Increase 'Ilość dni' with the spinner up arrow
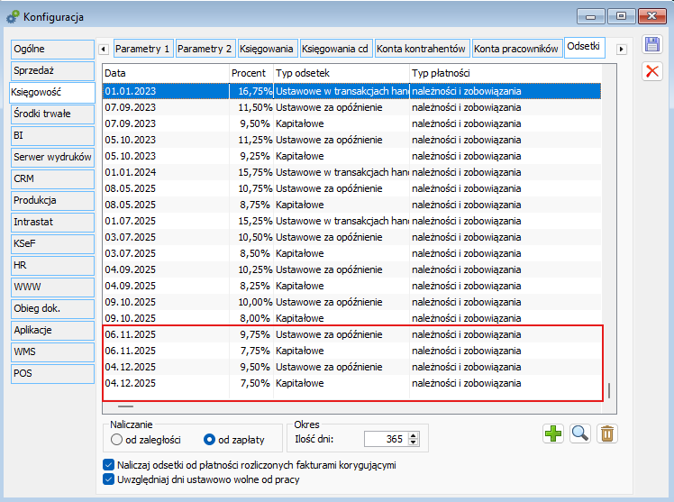 click(414, 435)
